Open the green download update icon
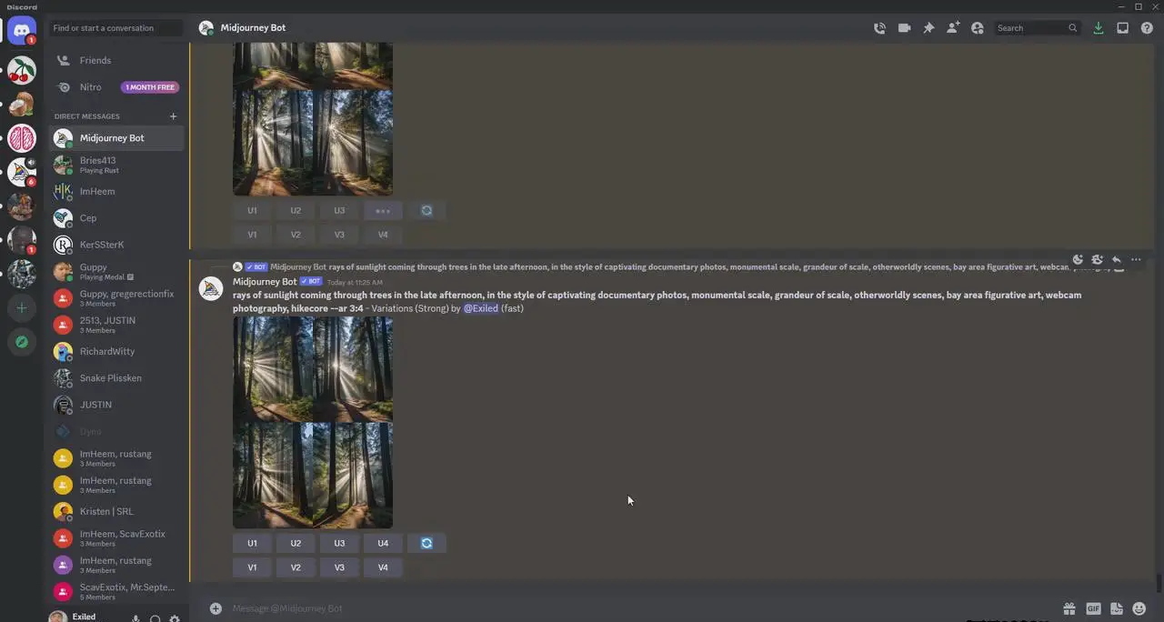Screen dimensions: 1164x622 click(x=1099, y=28)
